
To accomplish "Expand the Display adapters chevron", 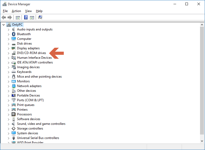I will [8, 49].
